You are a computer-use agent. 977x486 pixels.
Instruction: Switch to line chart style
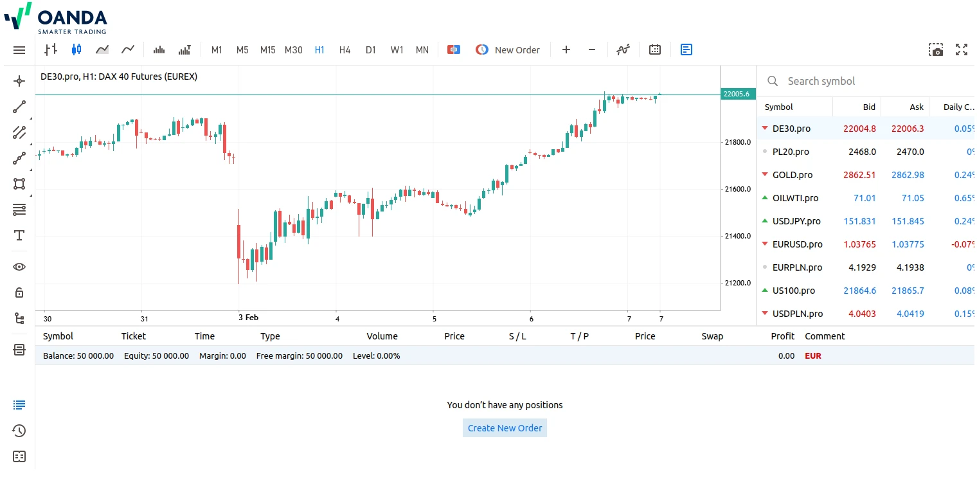pos(128,50)
